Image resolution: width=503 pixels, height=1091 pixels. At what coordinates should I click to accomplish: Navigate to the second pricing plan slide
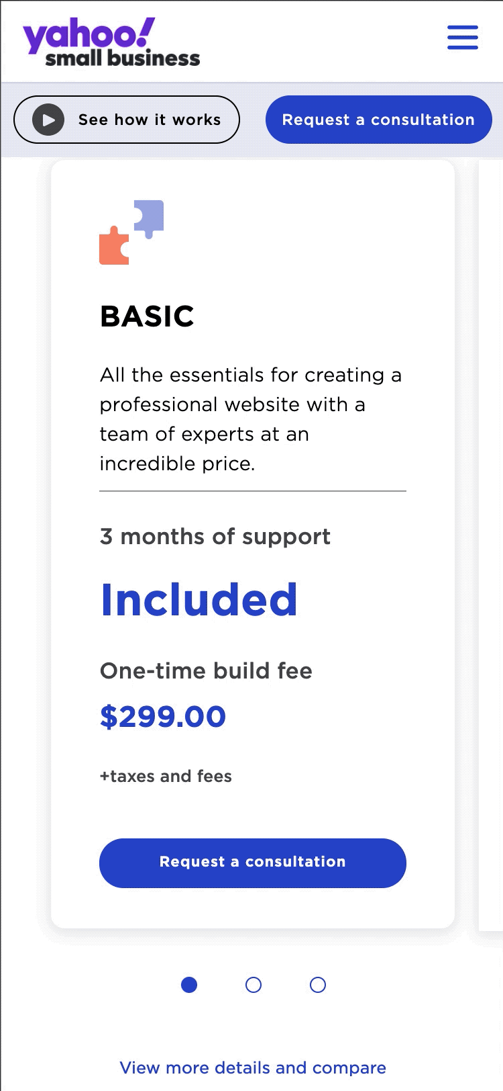pos(253,985)
